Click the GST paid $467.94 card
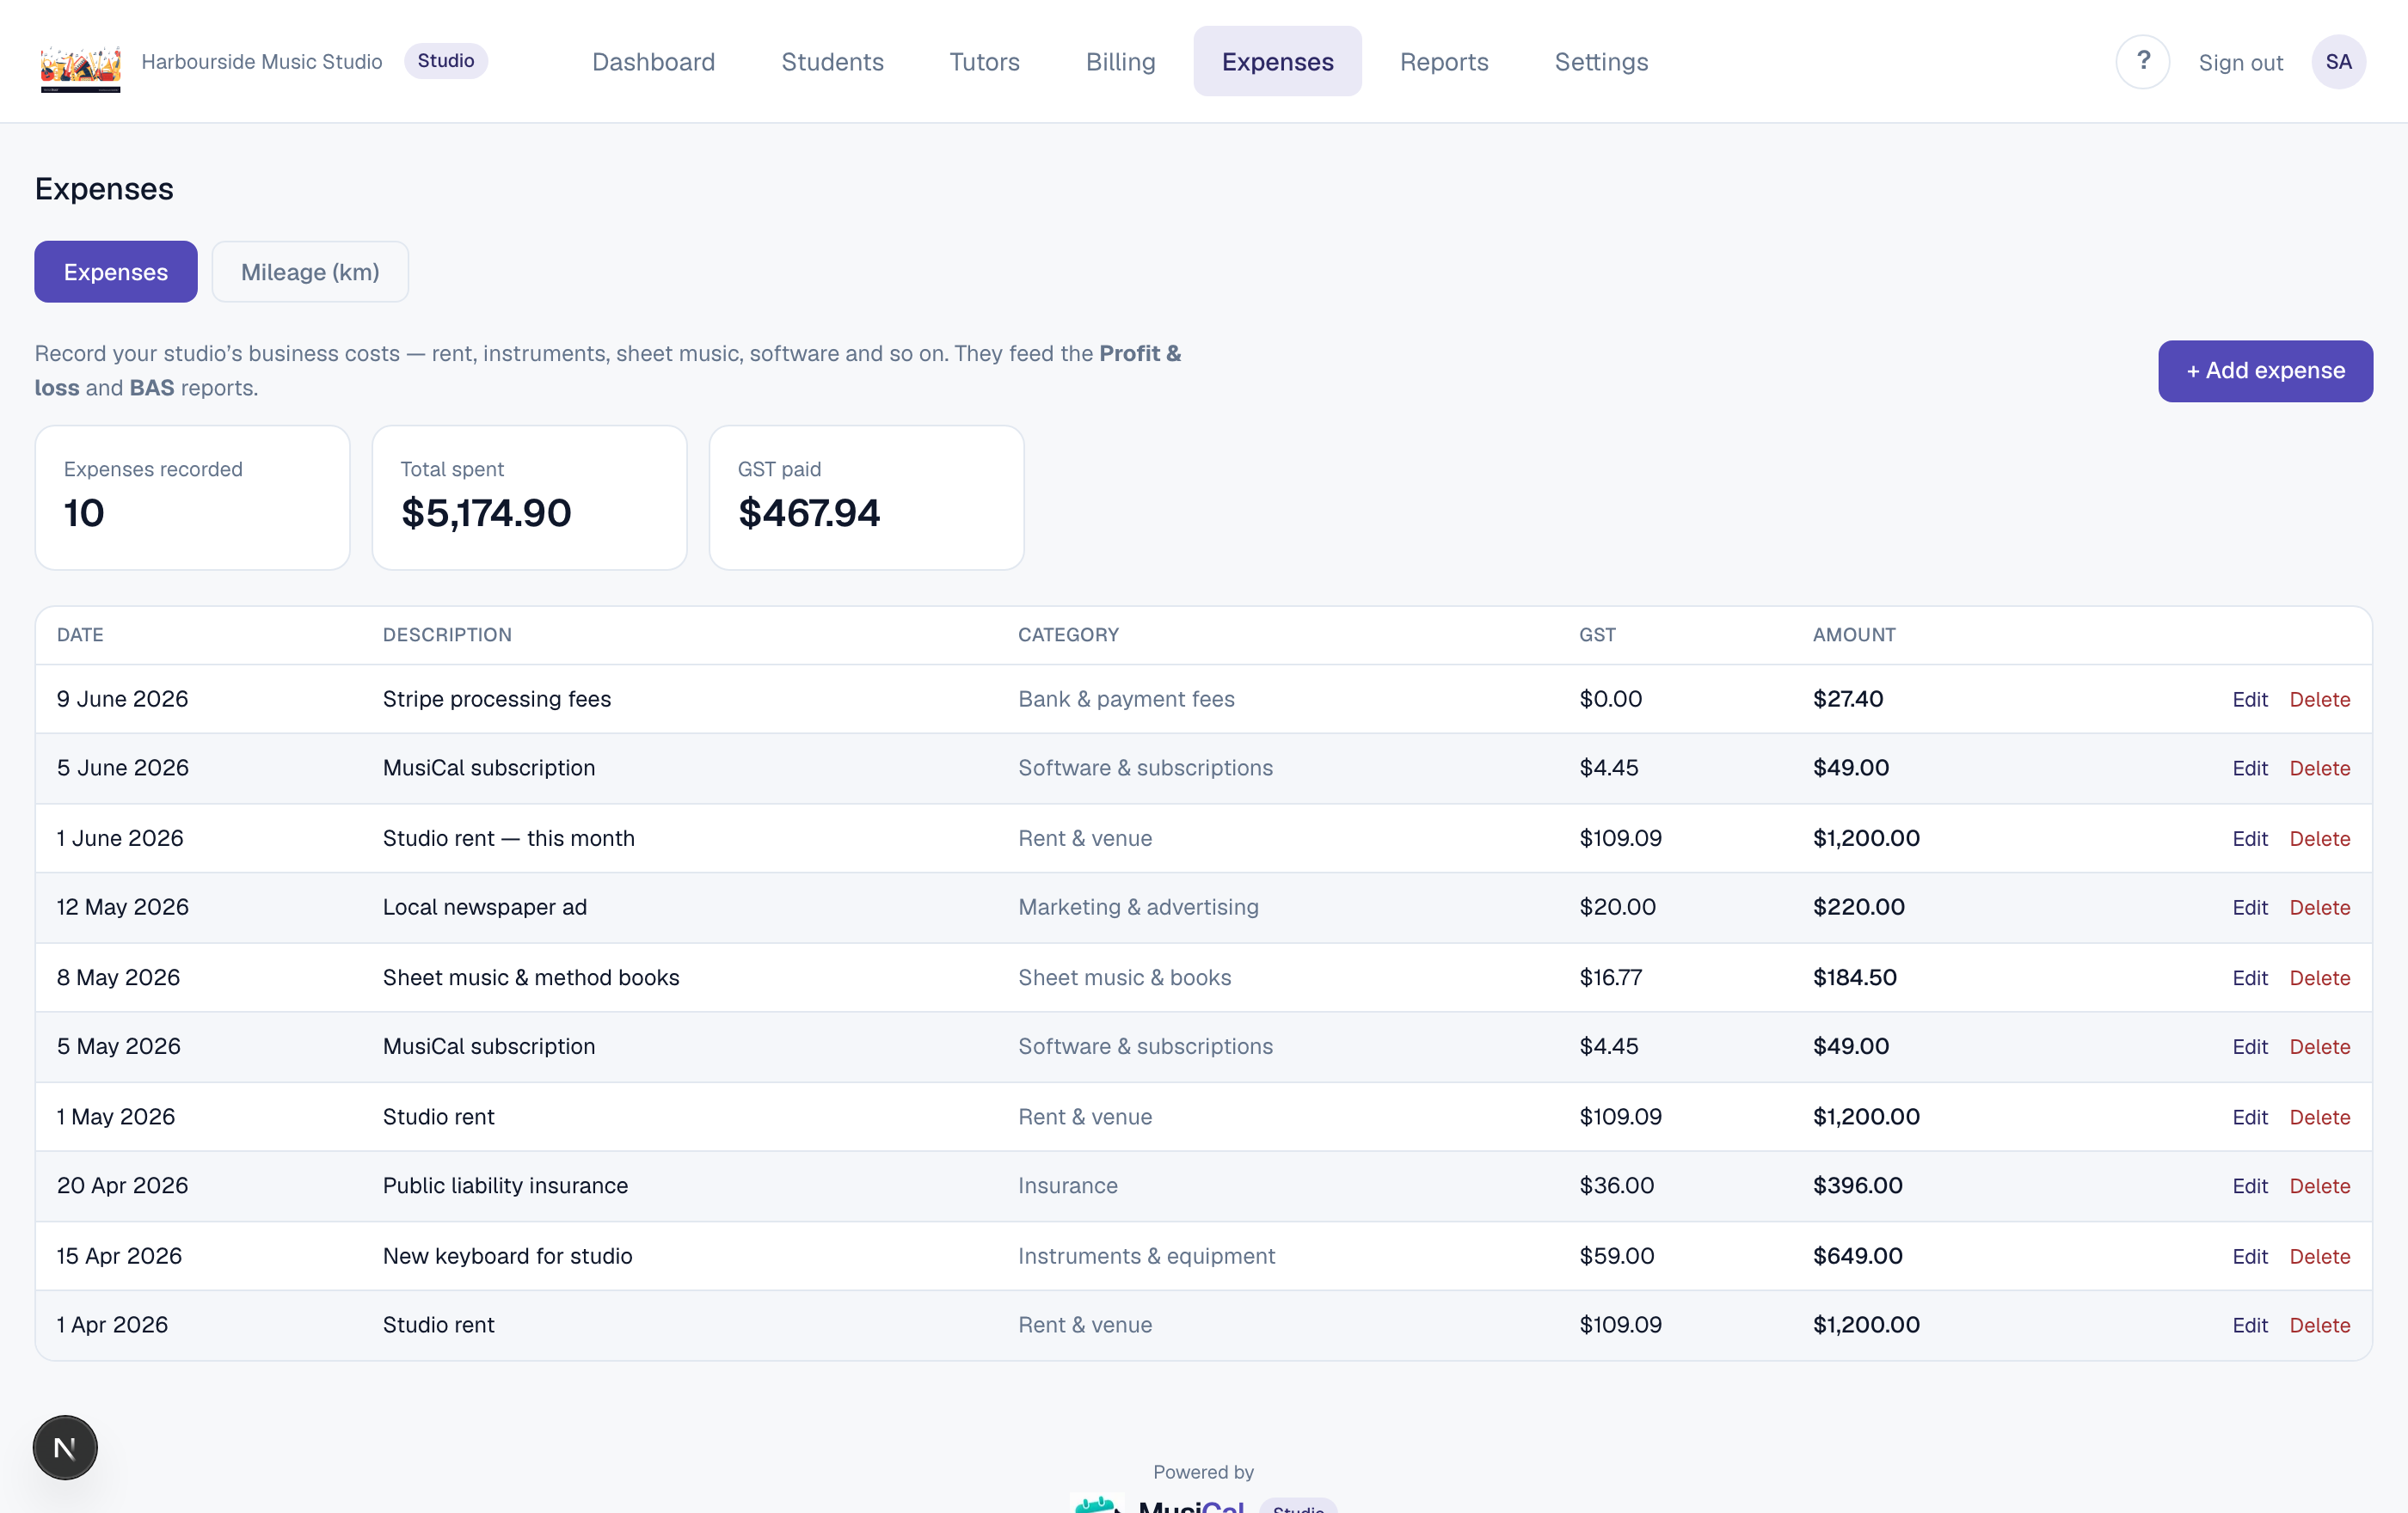Viewport: 2408px width, 1513px height. pyautogui.click(x=866, y=498)
